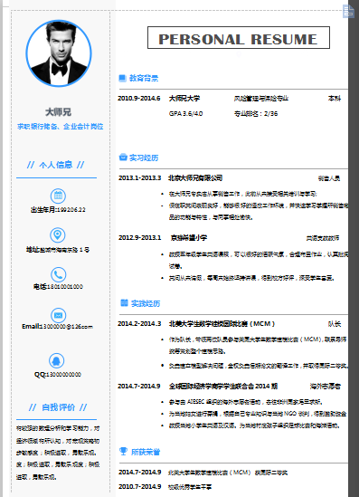Click the QQ number line
Image resolution: width=359 pixels, height=497 pixels.
coord(58,375)
